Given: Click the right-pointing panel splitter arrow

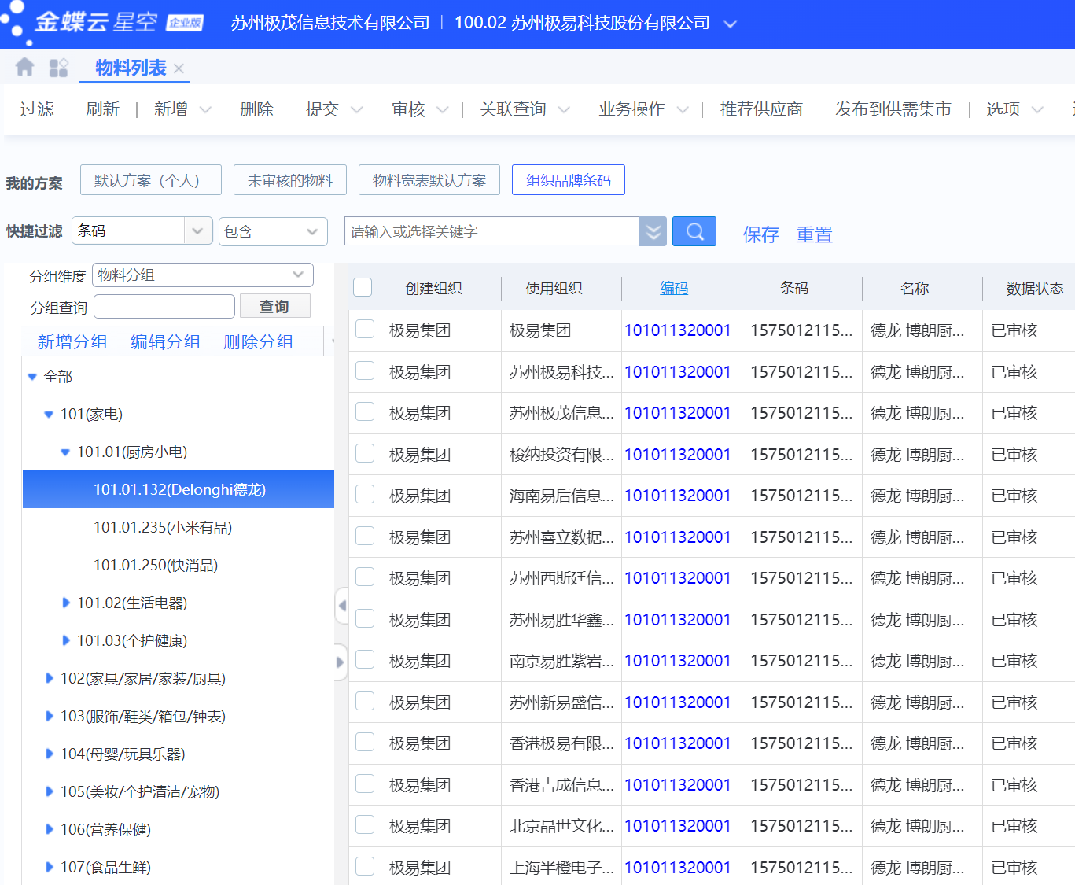Looking at the screenshot, I should (x=341, y=662).
